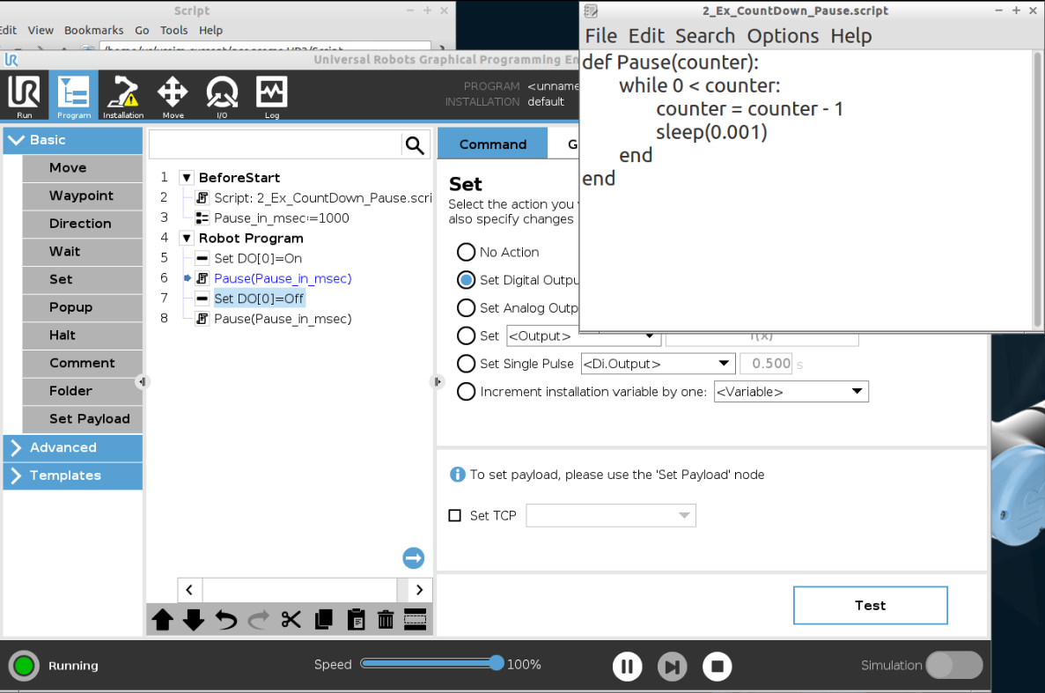Open the Move screen icon
Viewport: 1045px width, 693px height.
click(x=173, y=96)
